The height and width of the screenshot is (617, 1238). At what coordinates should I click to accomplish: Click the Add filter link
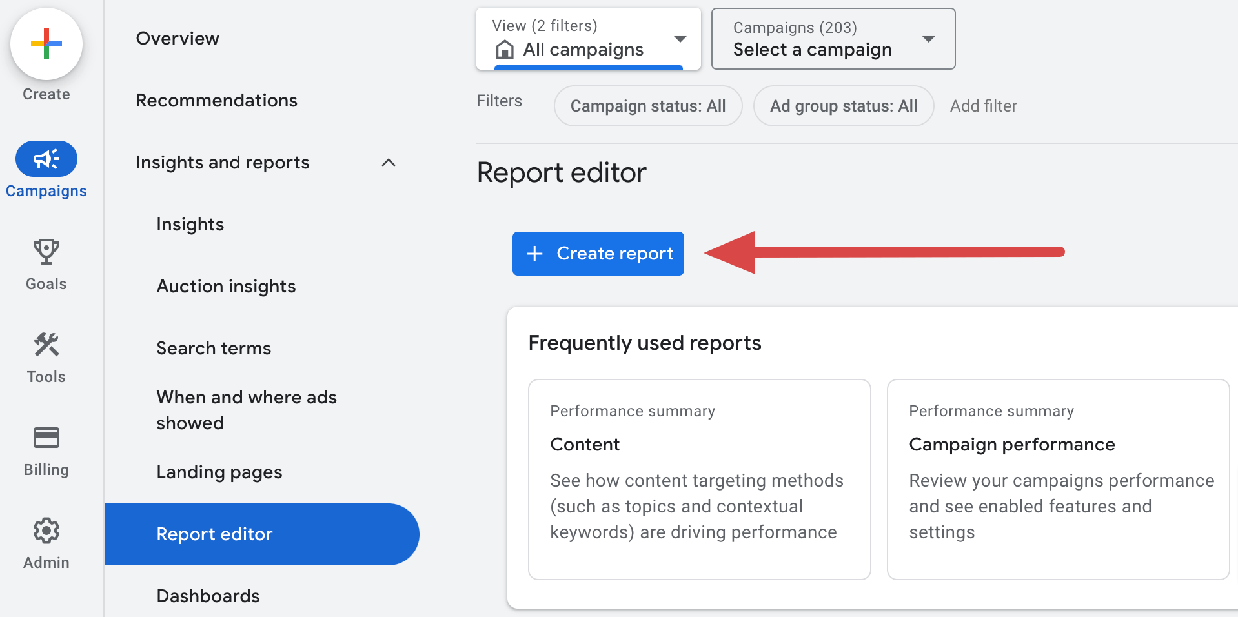(x=983, y=106)
